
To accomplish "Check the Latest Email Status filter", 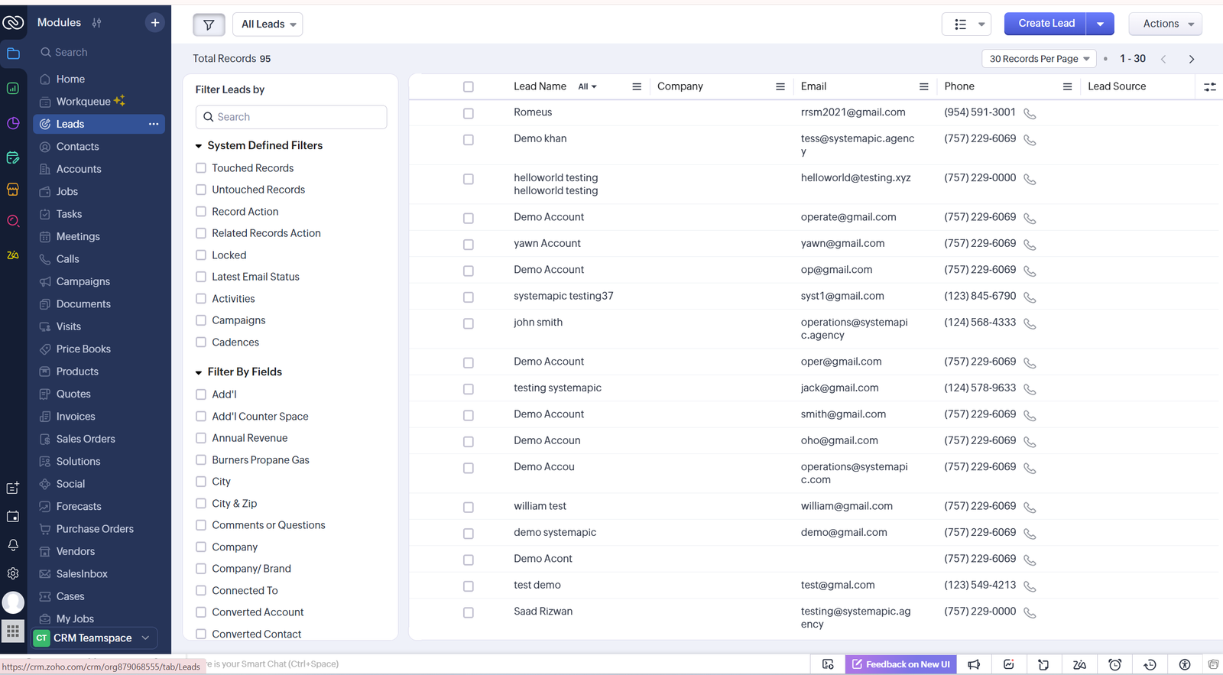I will [x=201, y=277].
